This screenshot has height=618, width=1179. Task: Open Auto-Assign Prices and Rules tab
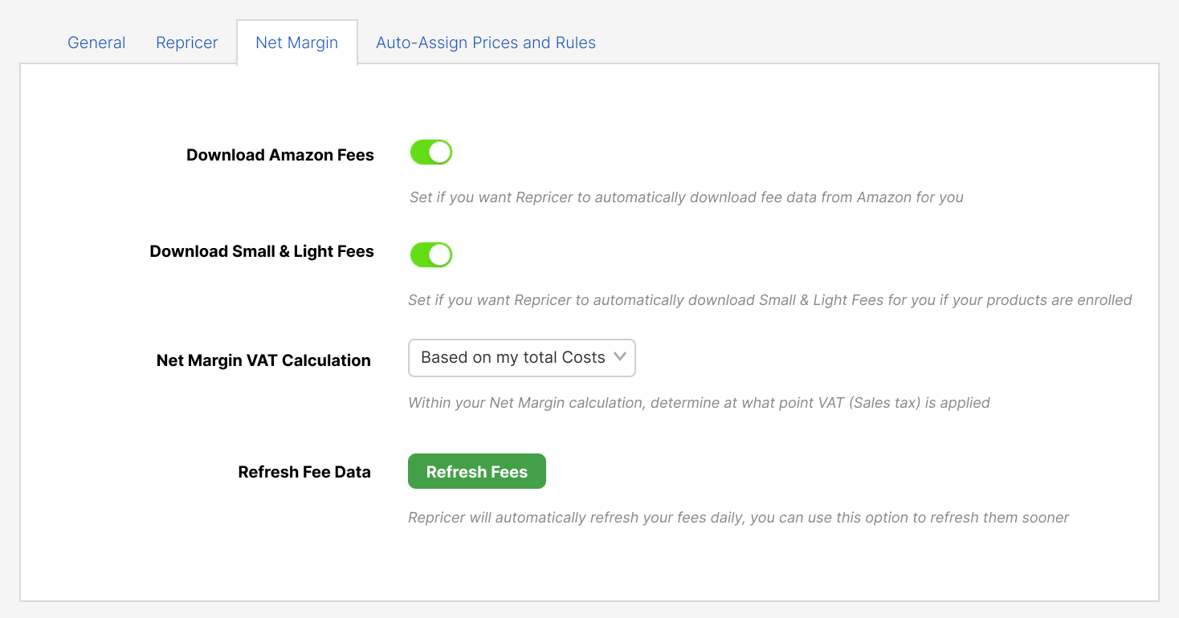coord(486,43)
